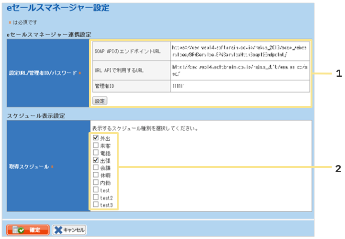Enable the 内勤 checkbox
The width and height of the screenshot is (345, 239).
tap(96, 183)
